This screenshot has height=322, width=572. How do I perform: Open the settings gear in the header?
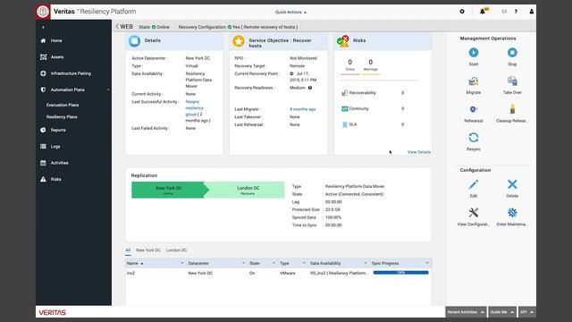[x=462, y=12]
